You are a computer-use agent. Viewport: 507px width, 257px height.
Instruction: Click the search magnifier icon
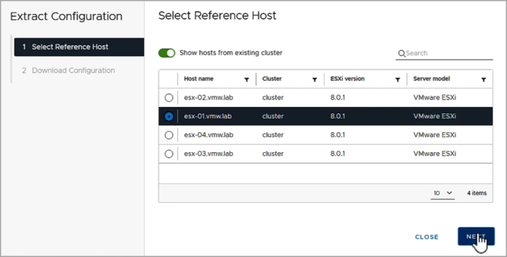(401, 54)
